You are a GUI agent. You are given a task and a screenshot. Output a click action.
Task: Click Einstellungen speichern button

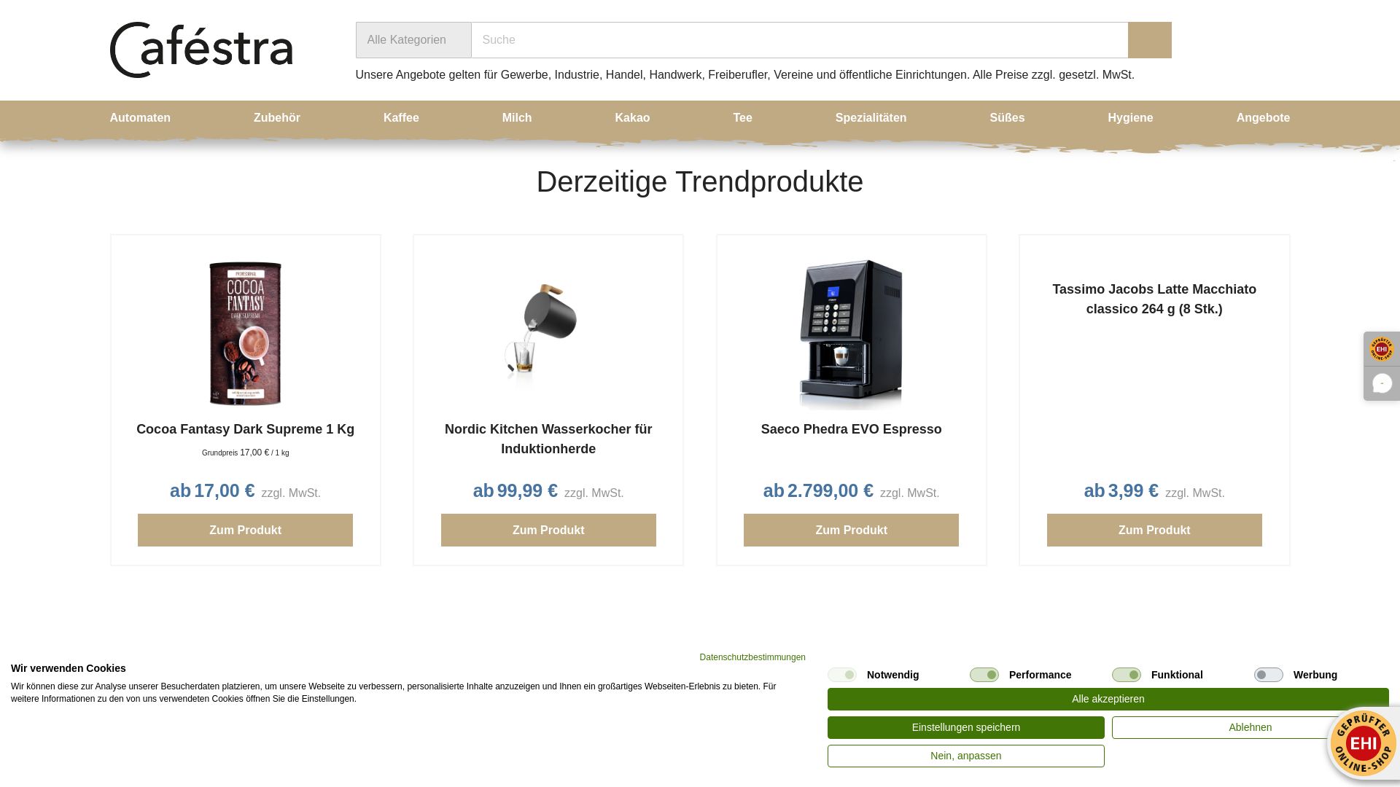point(965,728)
